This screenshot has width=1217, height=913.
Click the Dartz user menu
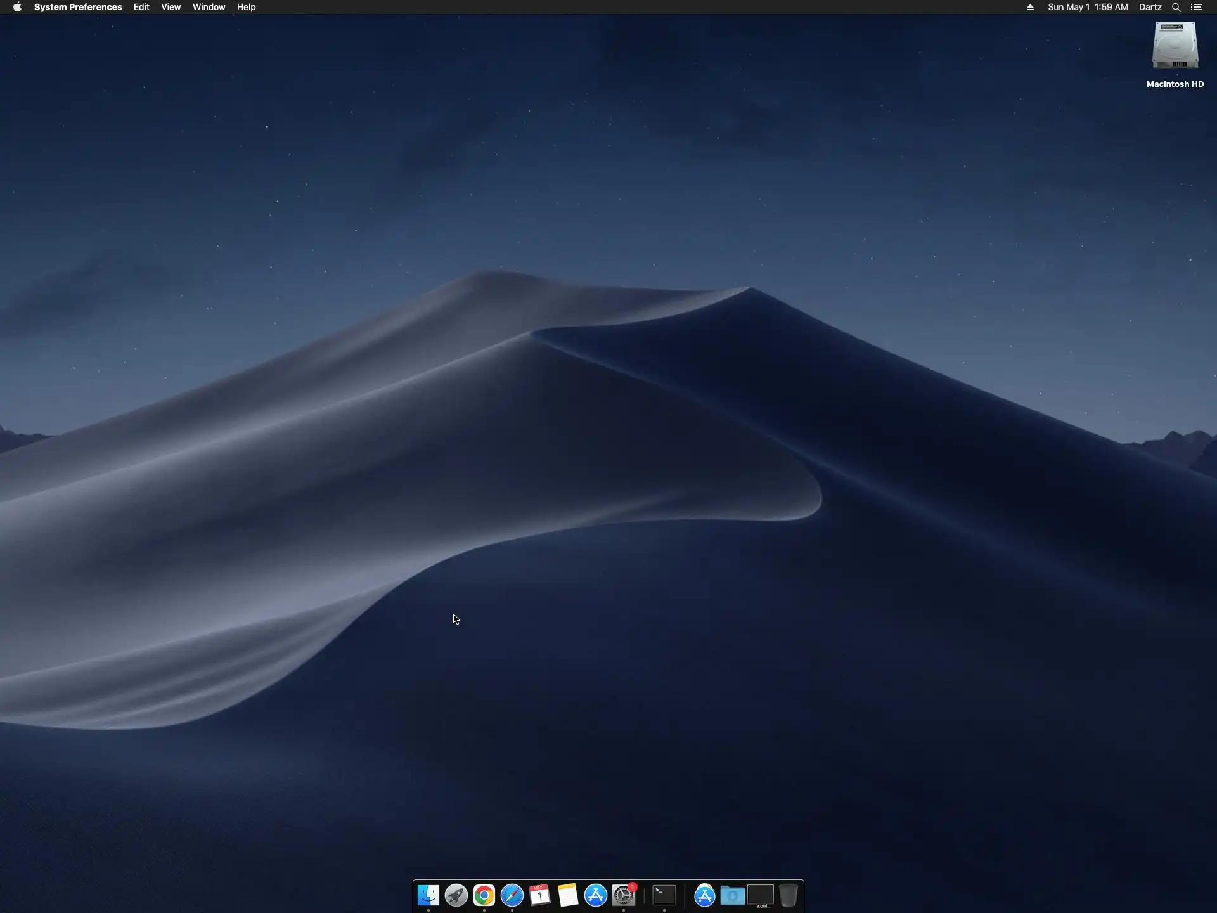tap(1150, 7)
